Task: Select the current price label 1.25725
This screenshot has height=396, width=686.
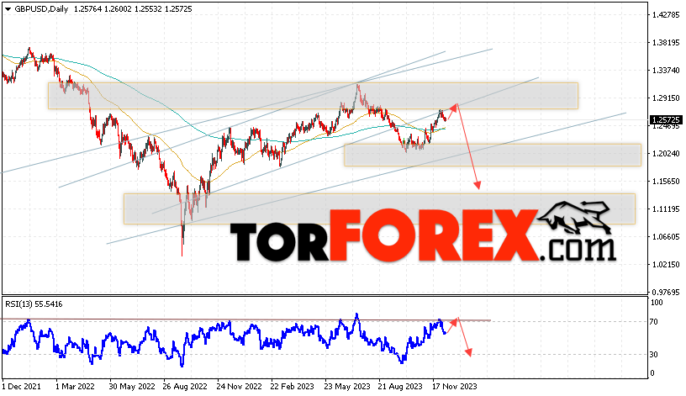Action: pos(666,120)
